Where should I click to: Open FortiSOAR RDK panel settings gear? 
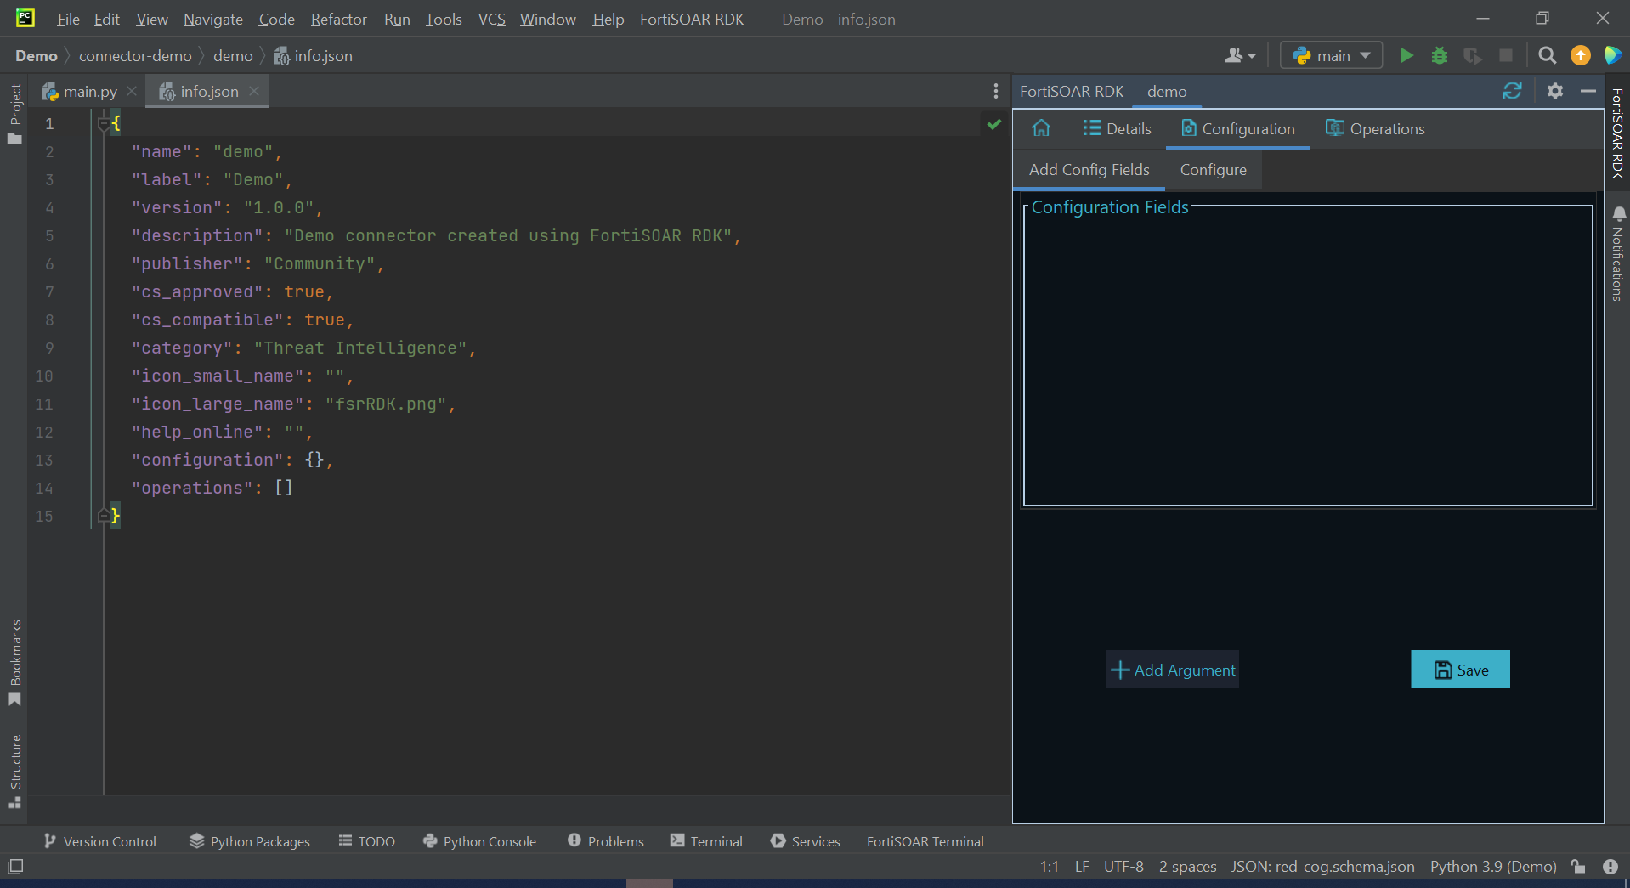pos(1554,91)
